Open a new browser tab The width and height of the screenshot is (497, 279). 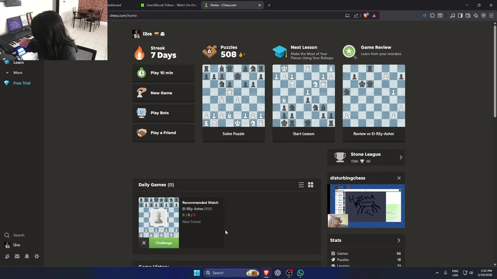pyautogui.click(x=269, y=5)
